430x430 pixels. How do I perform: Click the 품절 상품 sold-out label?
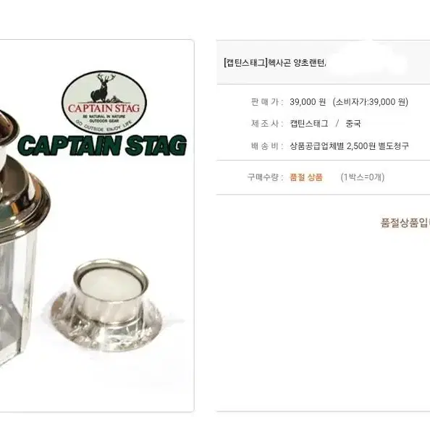point(306,177)
